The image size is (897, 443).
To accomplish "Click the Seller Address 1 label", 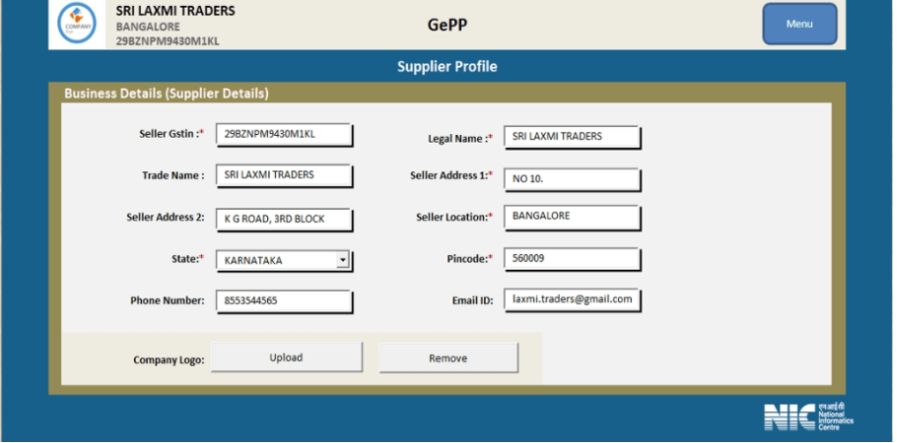I will (451, 175).
